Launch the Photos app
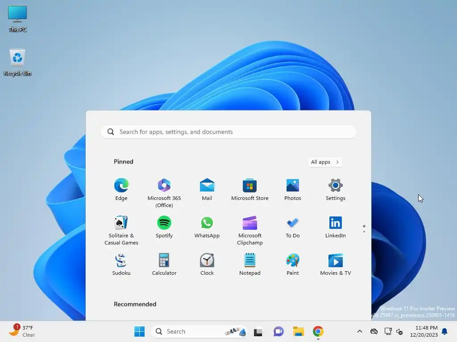457x342 pixels. coord(293,190)
